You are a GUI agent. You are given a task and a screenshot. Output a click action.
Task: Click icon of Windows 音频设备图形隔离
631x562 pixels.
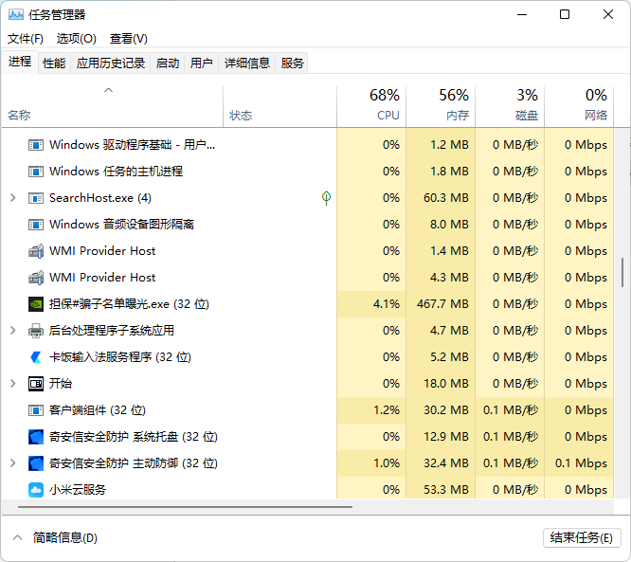tap(36, 225)
